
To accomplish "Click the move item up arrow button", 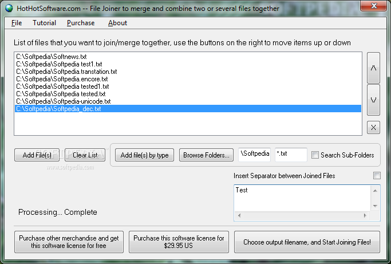I will tap(373, 68).
